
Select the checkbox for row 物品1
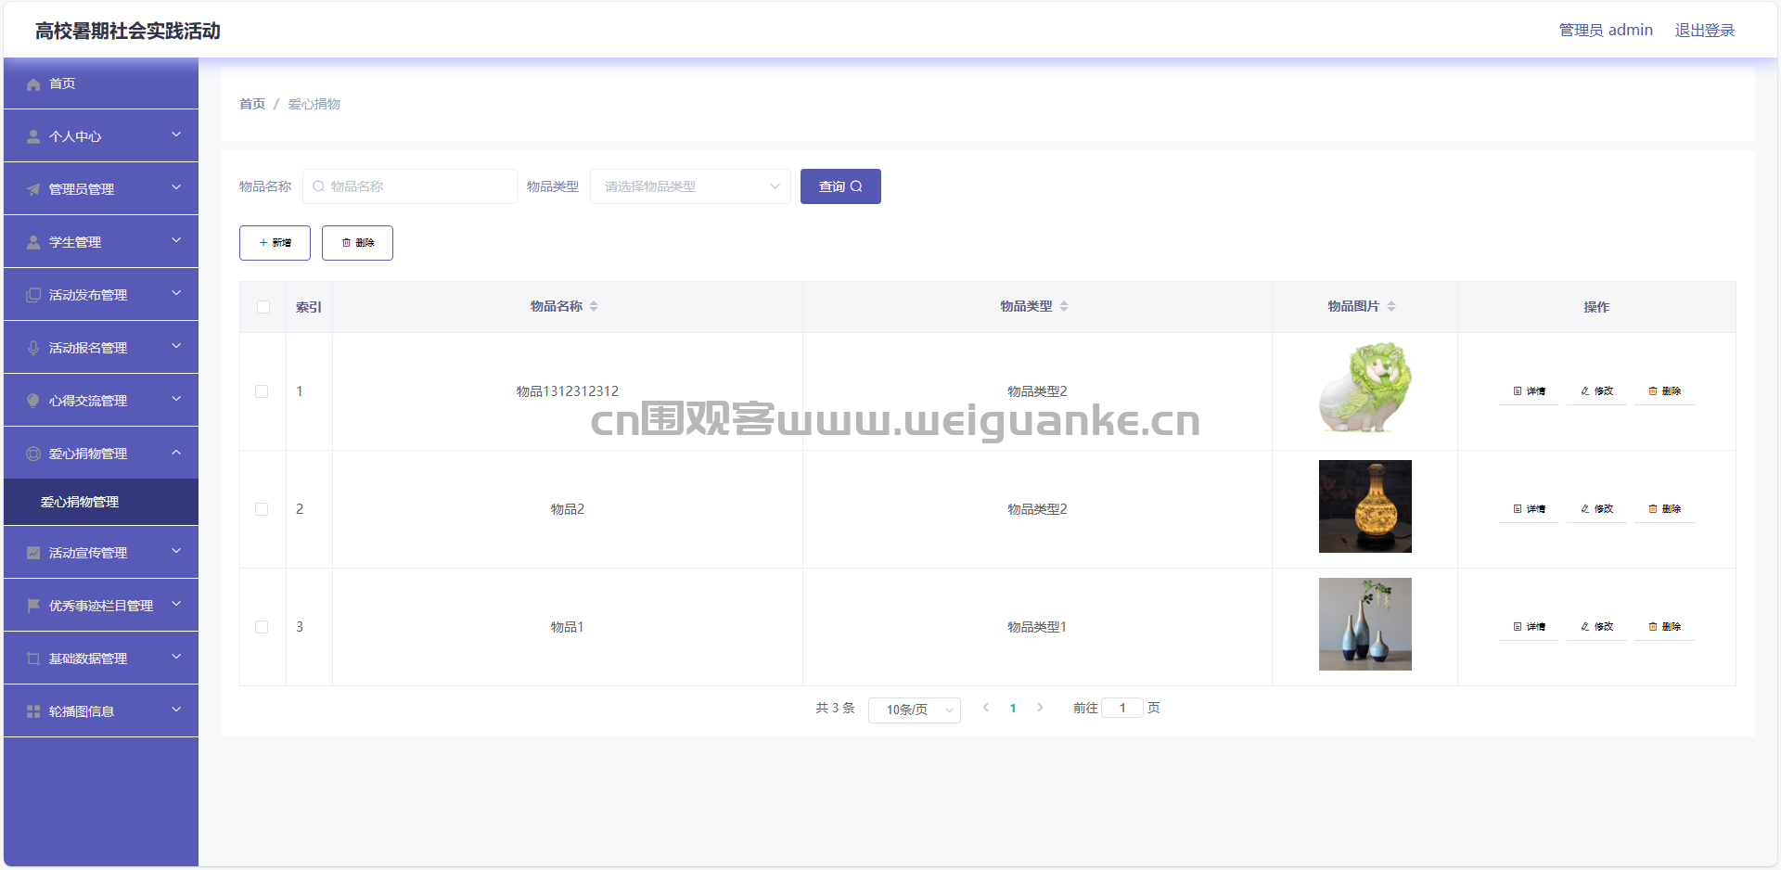click(262, 627)
